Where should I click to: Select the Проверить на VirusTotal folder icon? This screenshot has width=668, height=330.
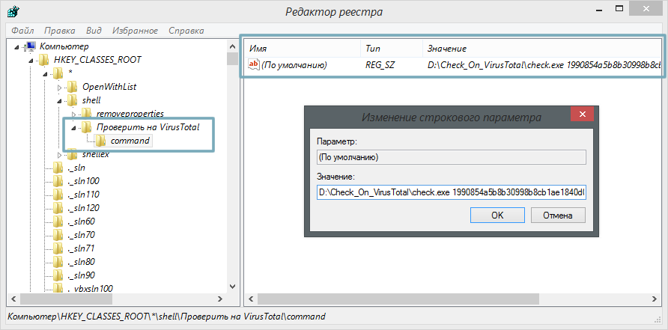click(86, 127)
